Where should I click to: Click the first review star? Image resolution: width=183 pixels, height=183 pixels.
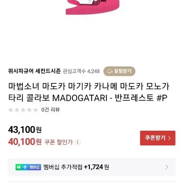(x=11, y=110)
